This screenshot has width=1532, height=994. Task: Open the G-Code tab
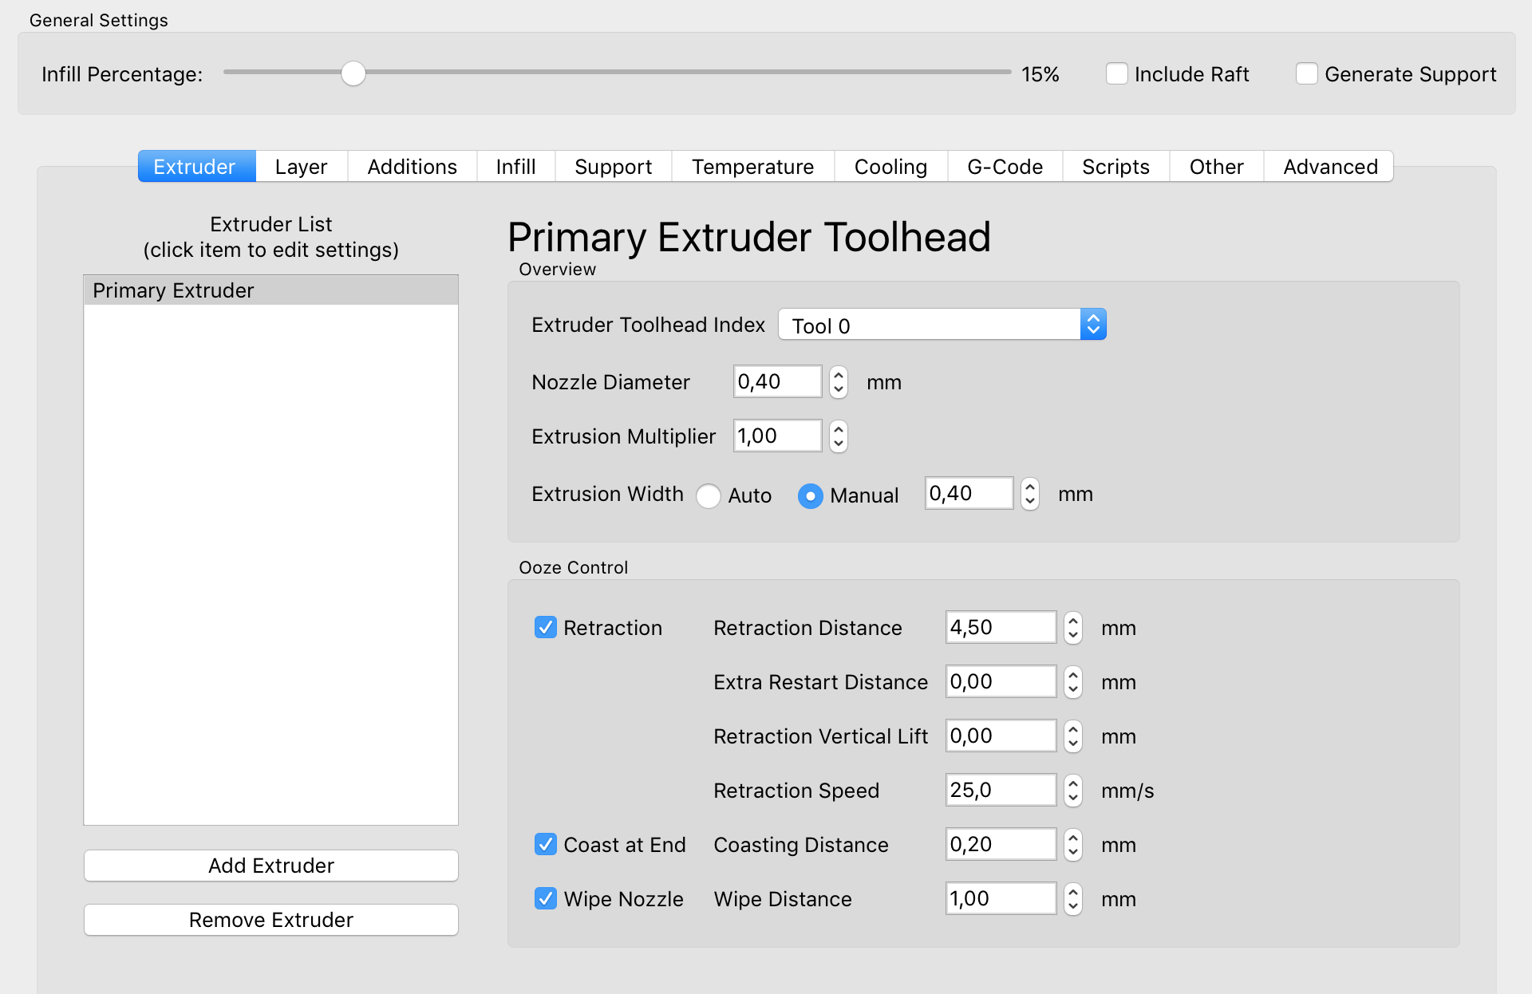click(x=1004, y=167)
